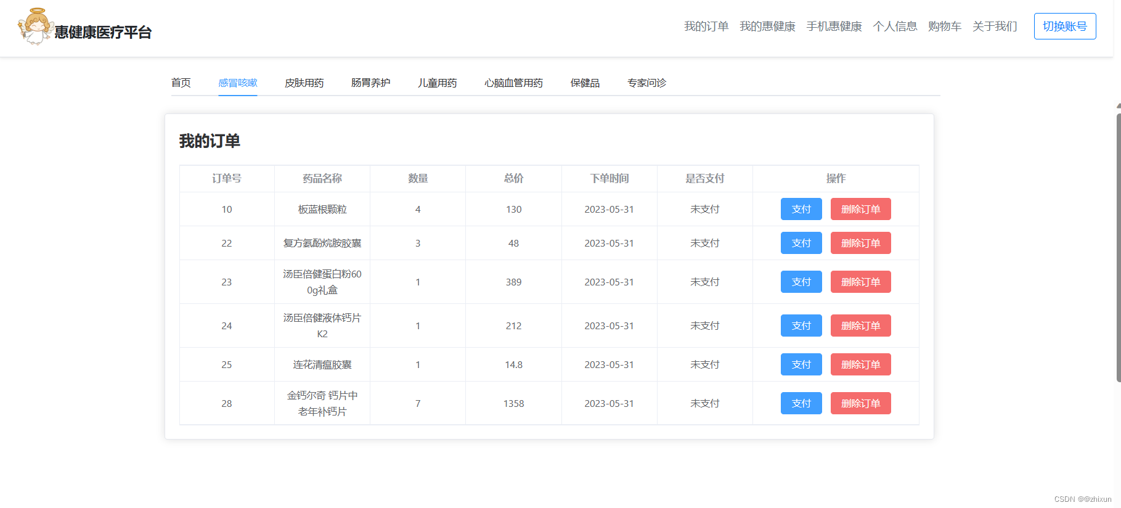Viewport: 1121px width, 508px height.
Task: Click the 订单号 column header
Action: [227, 178]
